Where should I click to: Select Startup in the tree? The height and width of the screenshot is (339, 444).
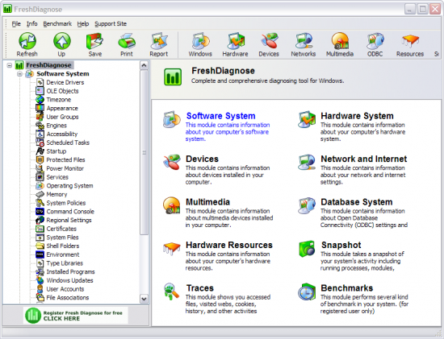click(56, 151)
